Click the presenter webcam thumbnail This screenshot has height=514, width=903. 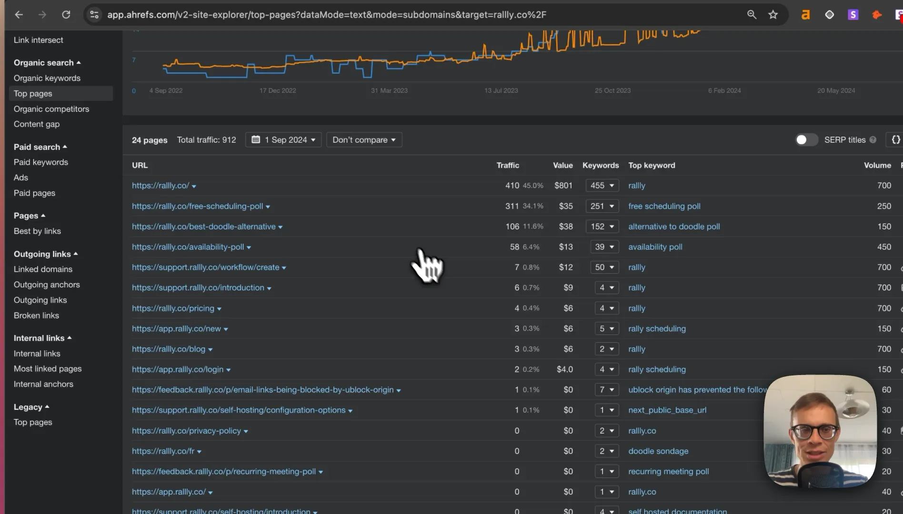pyautogui.click(x=820, y=431)
